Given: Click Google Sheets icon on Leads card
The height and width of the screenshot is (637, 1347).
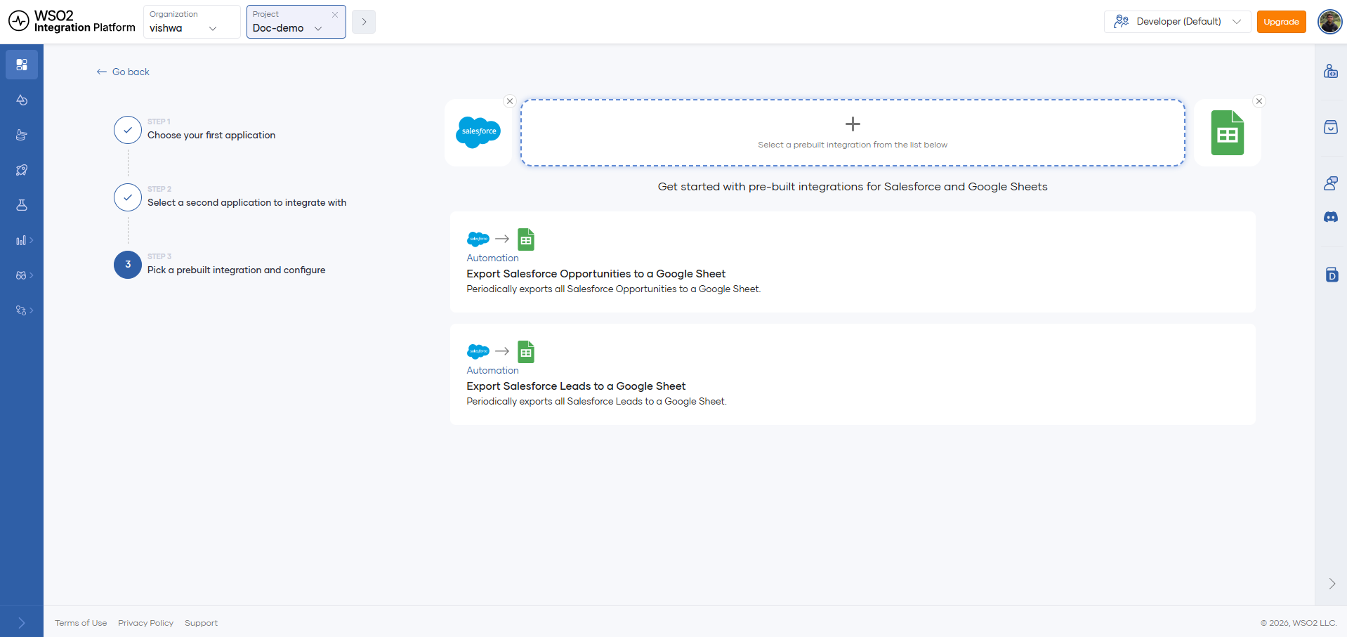Looking at the screenshot, I should click(x=526, y=352).
